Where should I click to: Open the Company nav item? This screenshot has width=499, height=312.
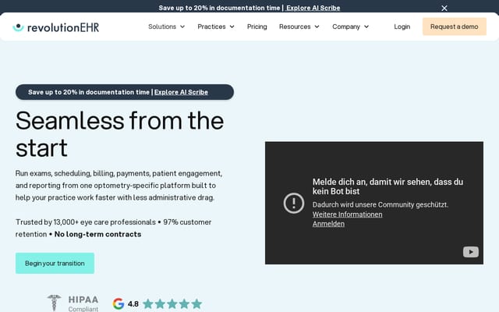coord(346,27)
